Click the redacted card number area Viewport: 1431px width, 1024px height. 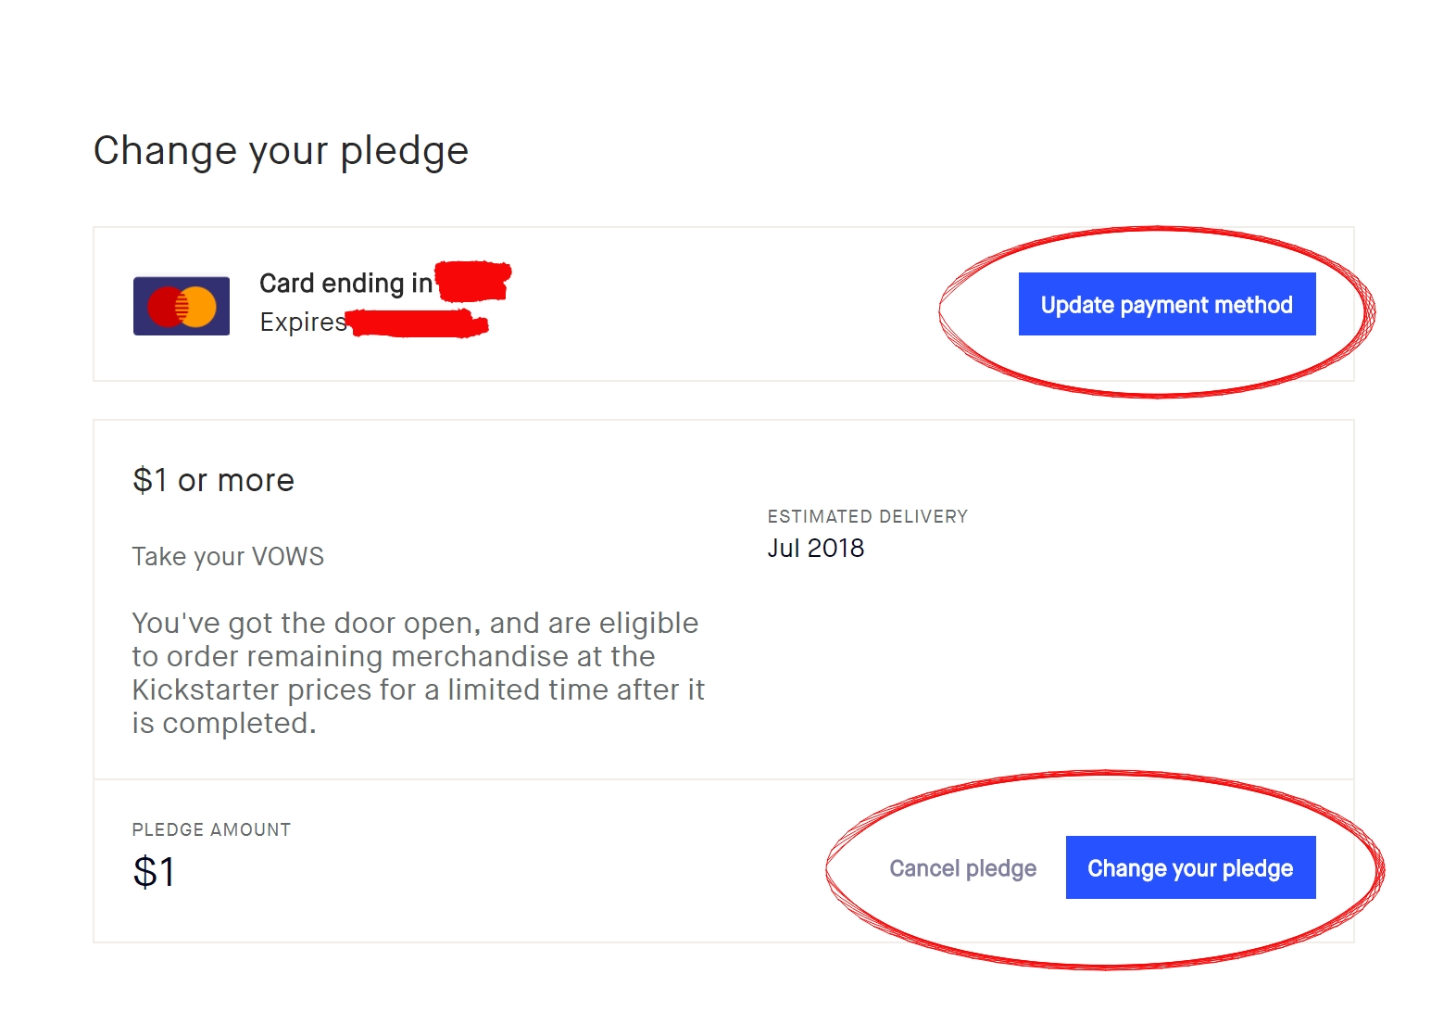click(472, 282)
